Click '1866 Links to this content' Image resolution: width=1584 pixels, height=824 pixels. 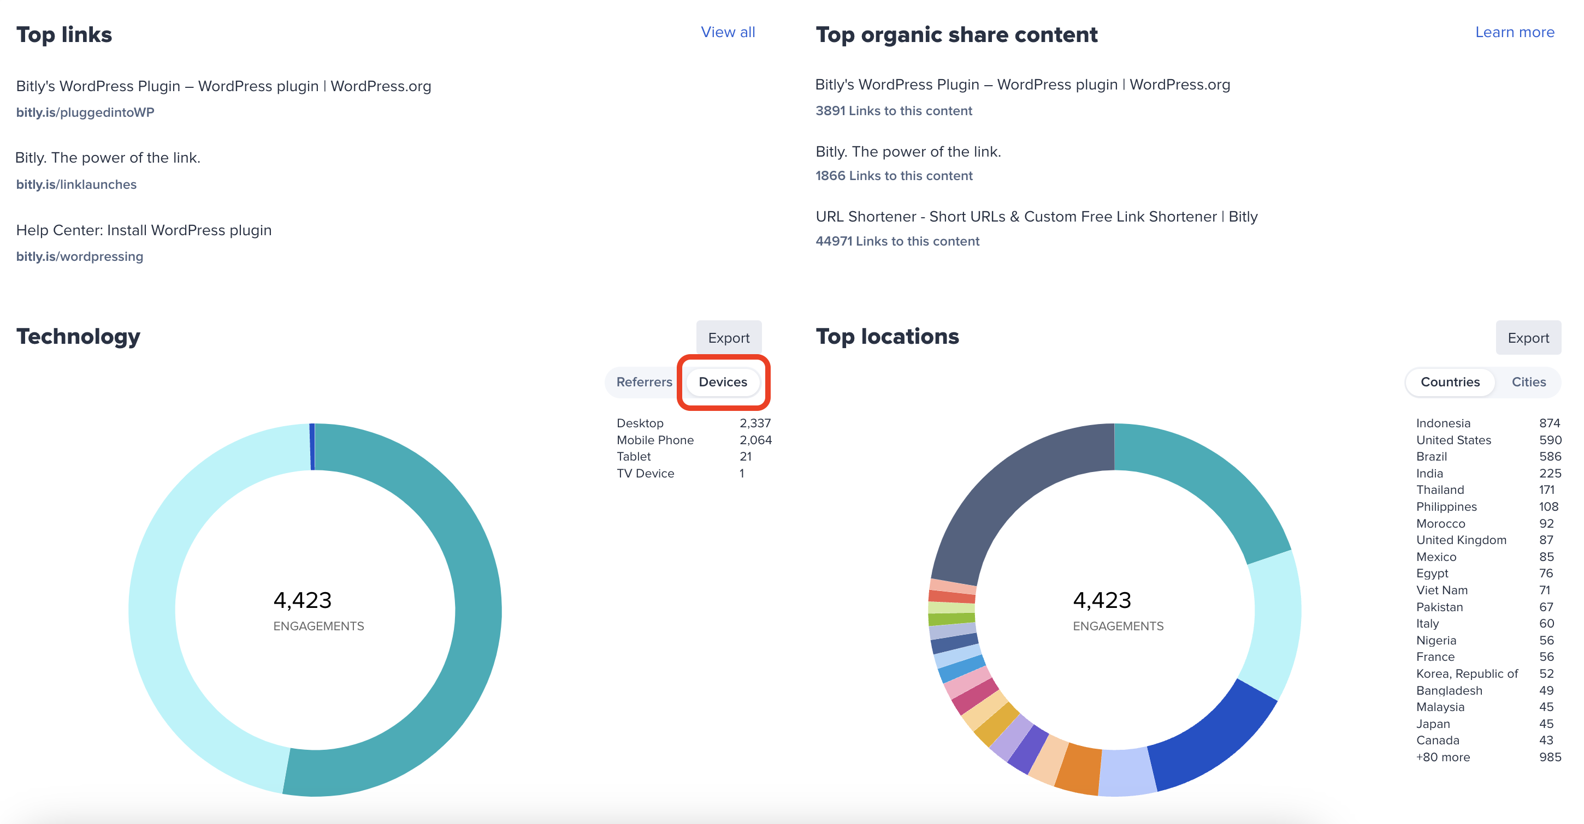[894, 176]
